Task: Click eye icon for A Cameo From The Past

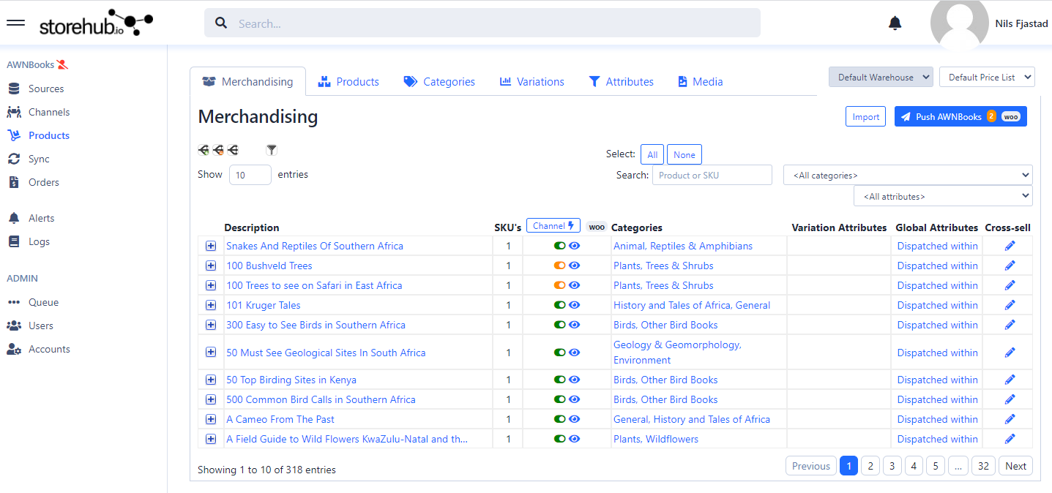Action: [x=575, y=419]
